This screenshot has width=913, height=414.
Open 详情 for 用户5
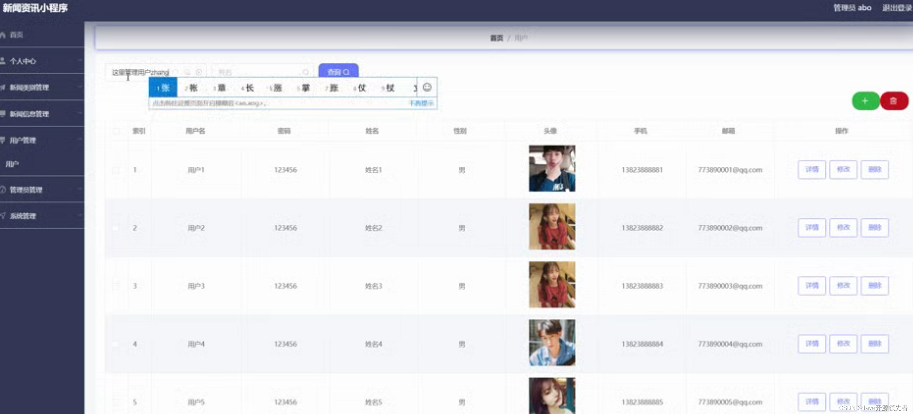pos(812,402)
